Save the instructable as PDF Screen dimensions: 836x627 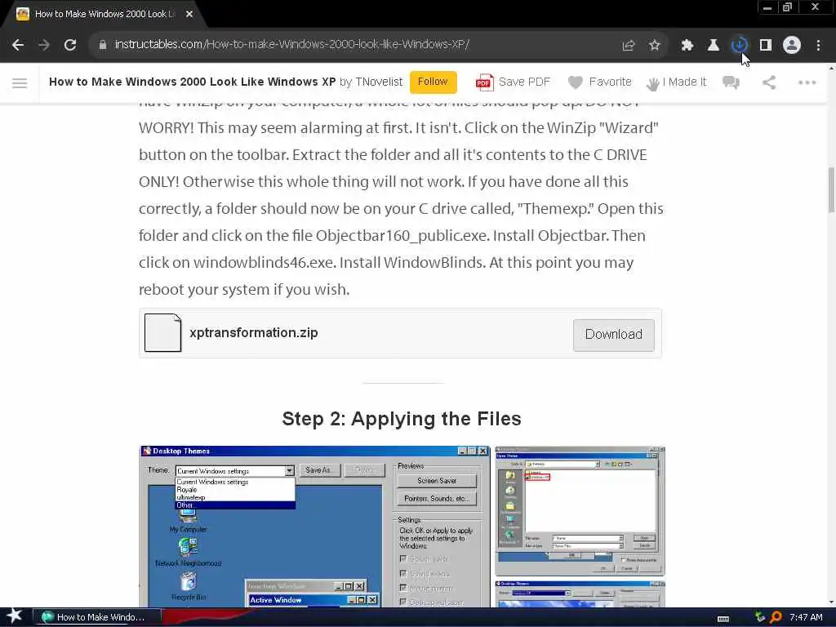[513, 82]
